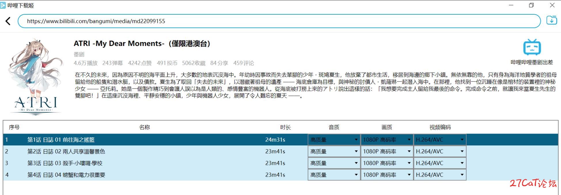This screenshot has height=195, width=561.
Task: Click the 84分享 share count
Action: (x=219, y=63)
